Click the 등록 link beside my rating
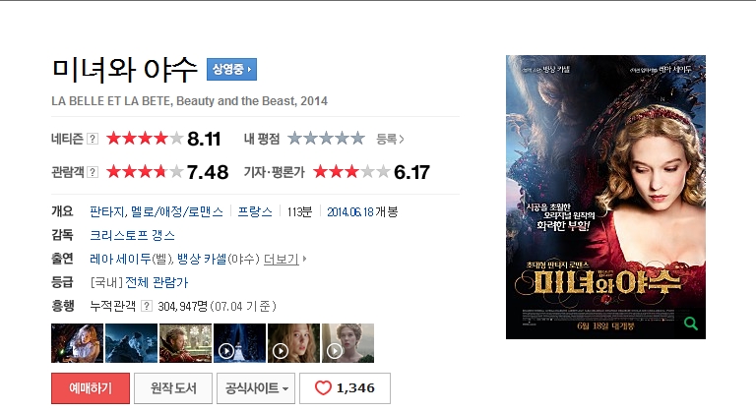Screen dimensions: 756x412 point(390,140)
